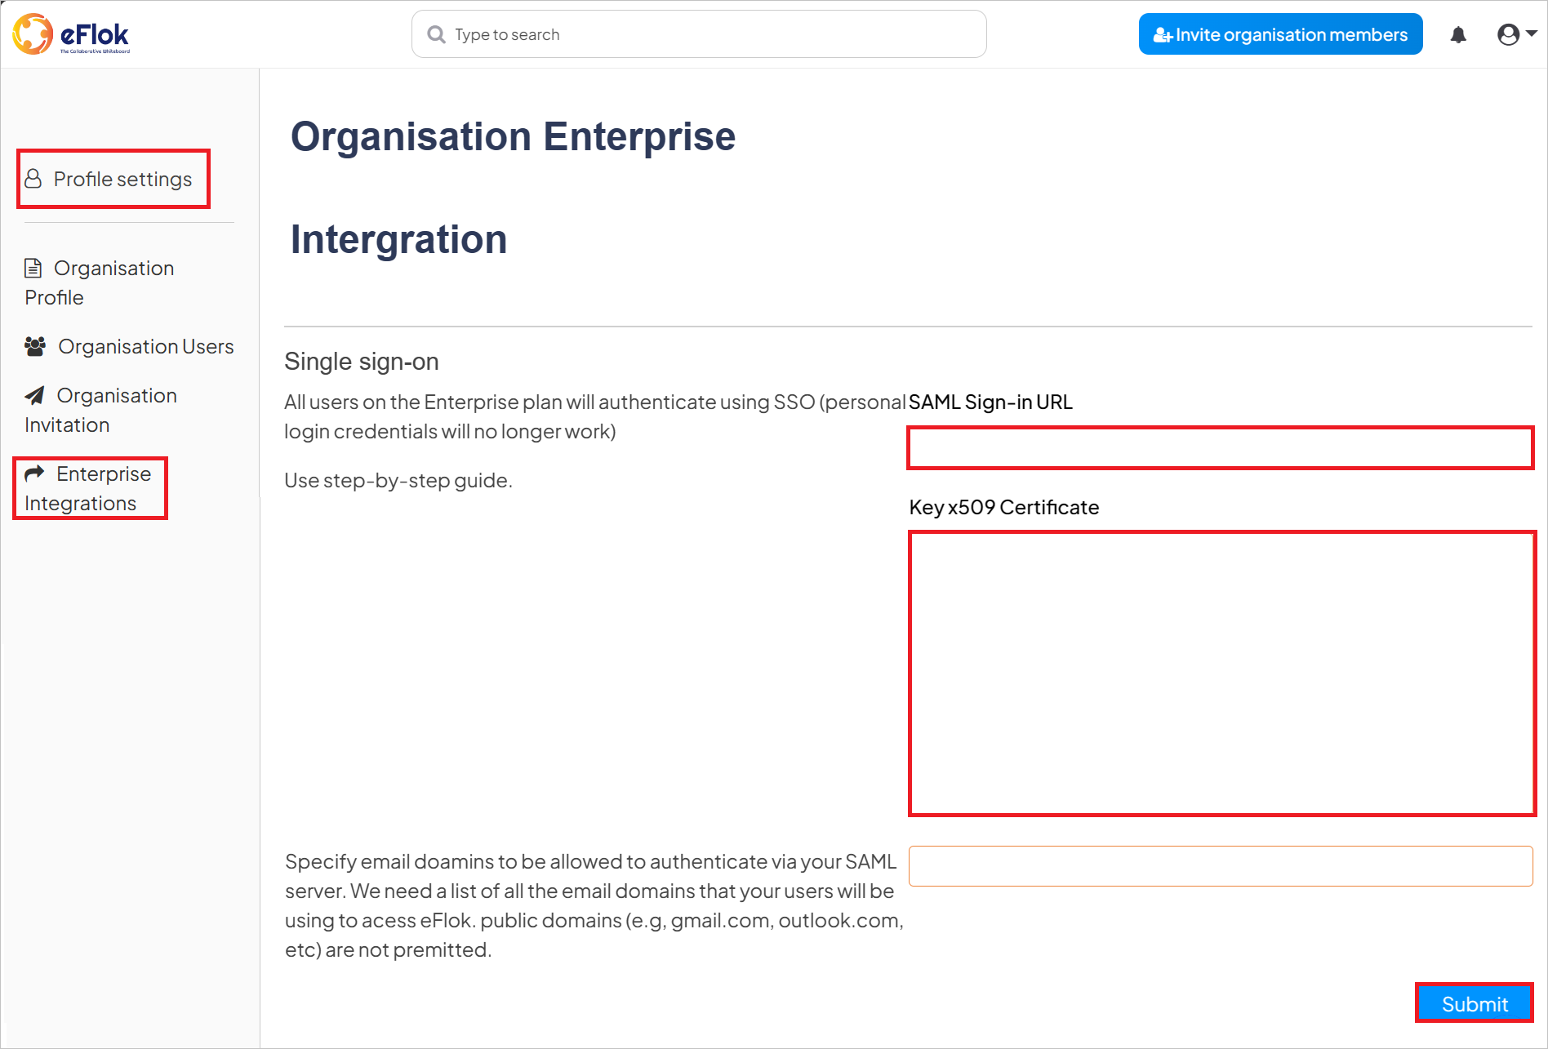The height and width of the screenshot is (1049, 1548).
Task: Open the step-by-step guide link
Action: point(398,480)
